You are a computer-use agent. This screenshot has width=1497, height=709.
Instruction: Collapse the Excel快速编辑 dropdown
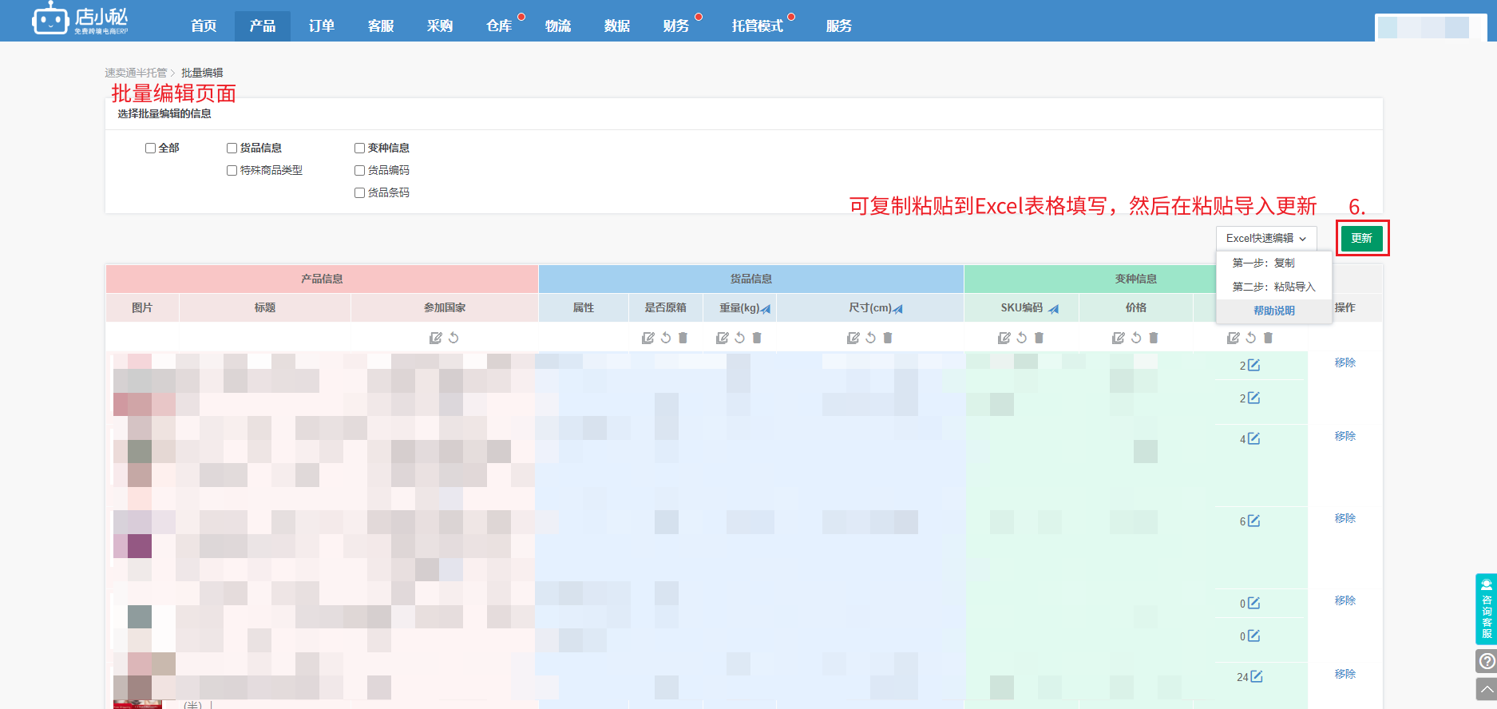[x=1265, y=238]
